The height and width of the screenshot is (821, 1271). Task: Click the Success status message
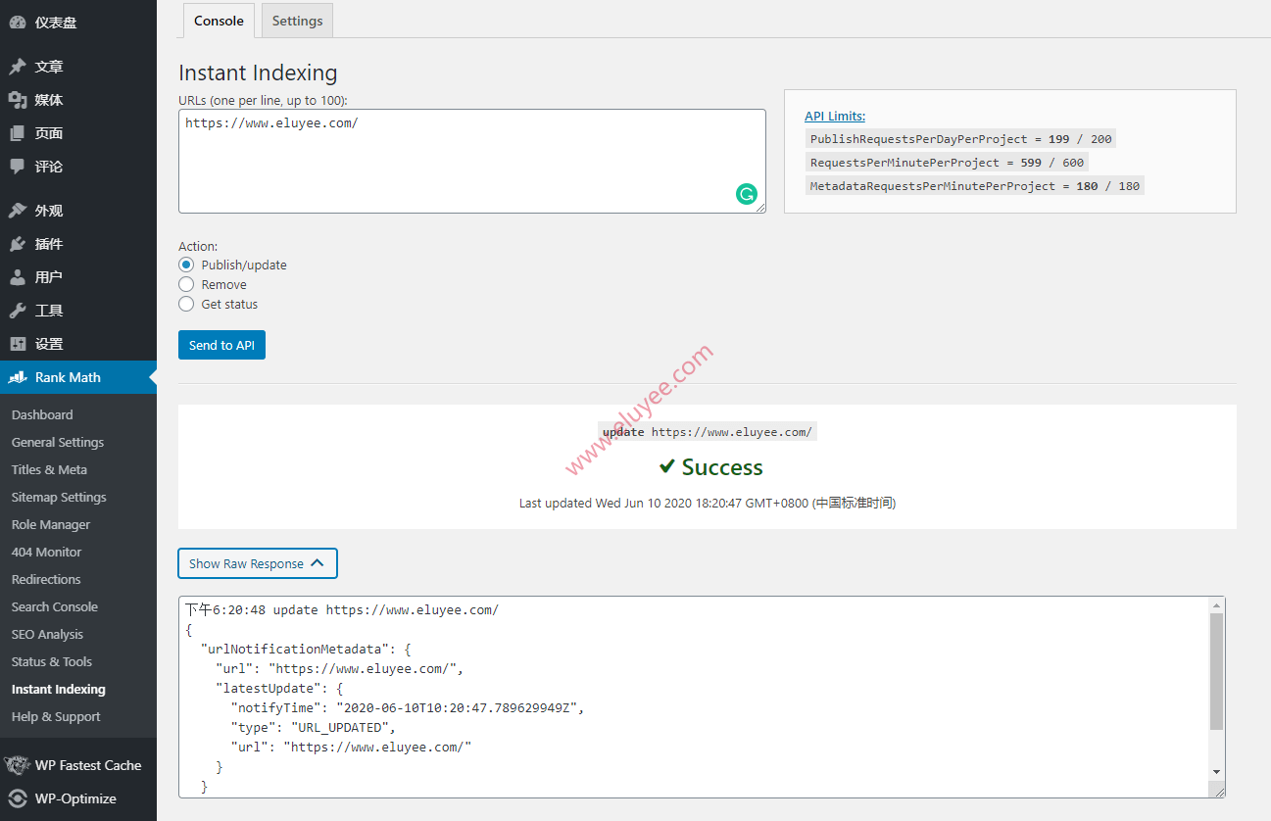[710, 467]
